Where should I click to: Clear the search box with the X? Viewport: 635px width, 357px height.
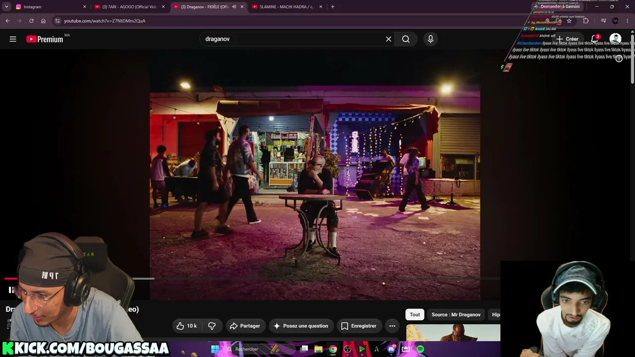388,39
